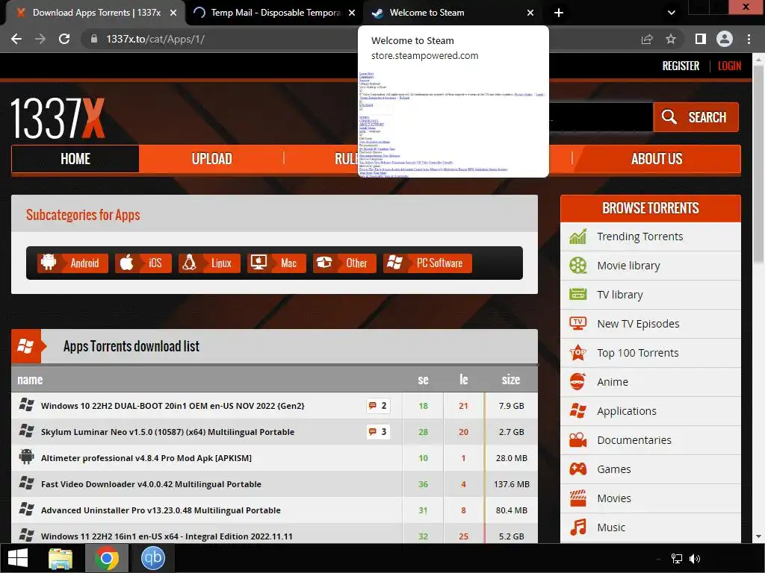Image resolution: width=765 pixels, height=573 pixels.
Task: Click the LOGIN link
Action: click(729, 66)
